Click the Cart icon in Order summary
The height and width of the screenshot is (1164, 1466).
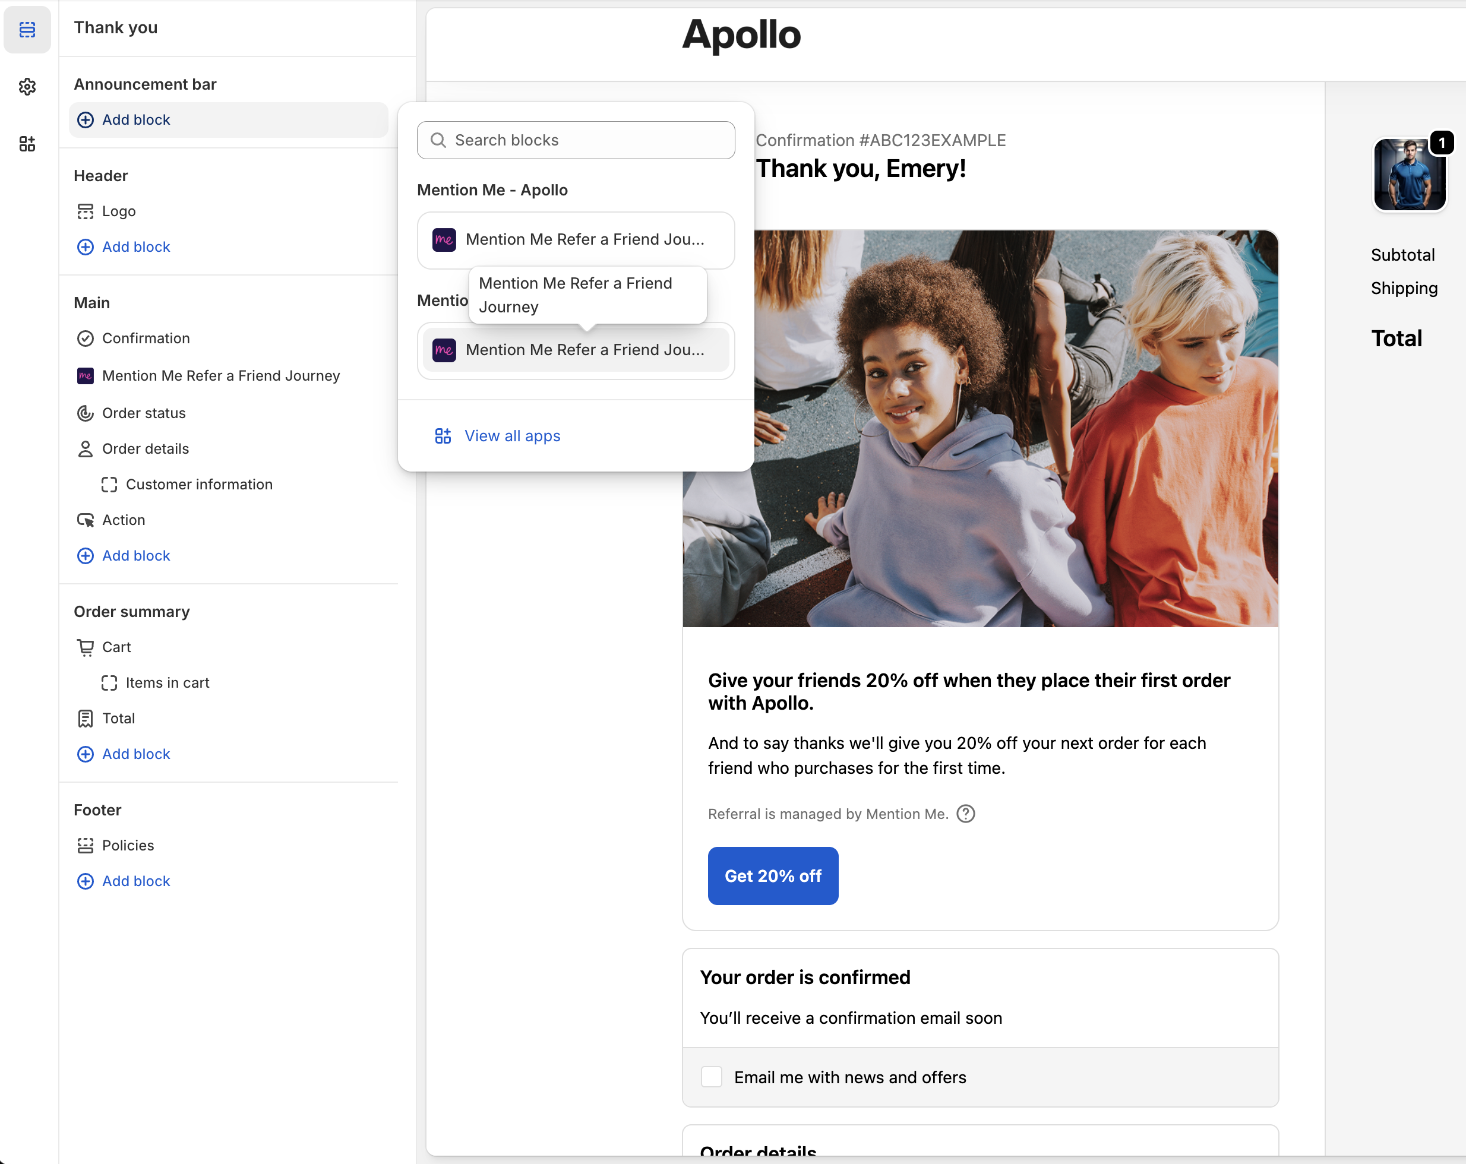click(85, 647)
